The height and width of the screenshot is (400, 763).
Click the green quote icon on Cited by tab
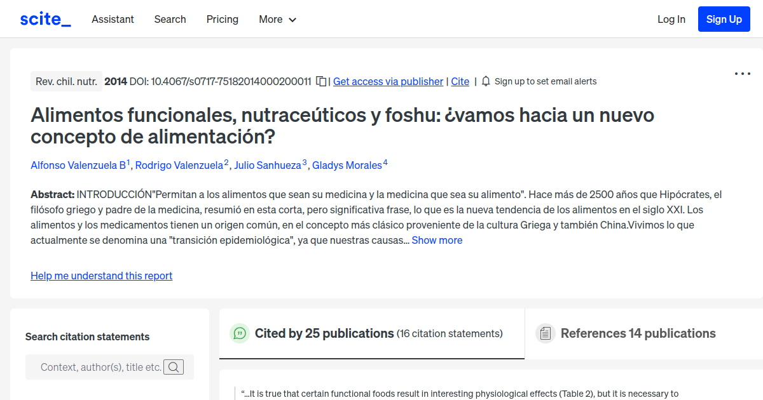239,333
